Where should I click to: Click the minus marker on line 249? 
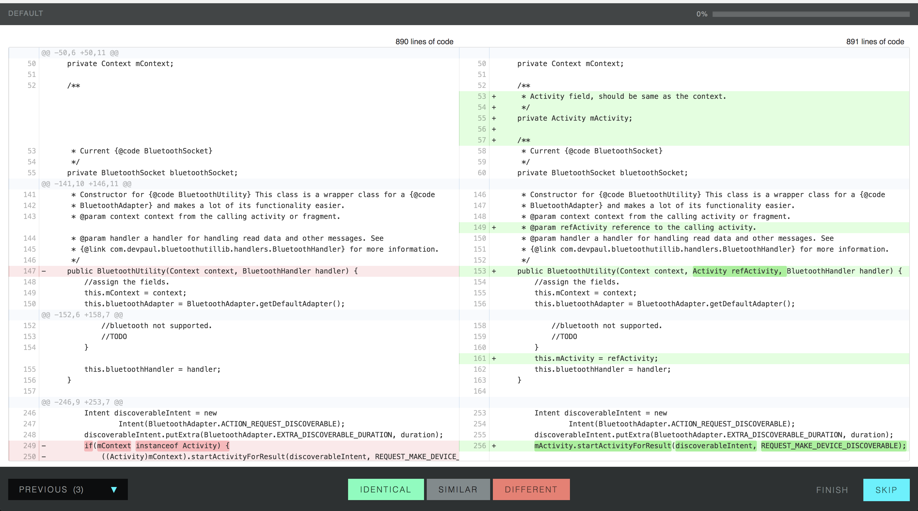click(44, 446)
